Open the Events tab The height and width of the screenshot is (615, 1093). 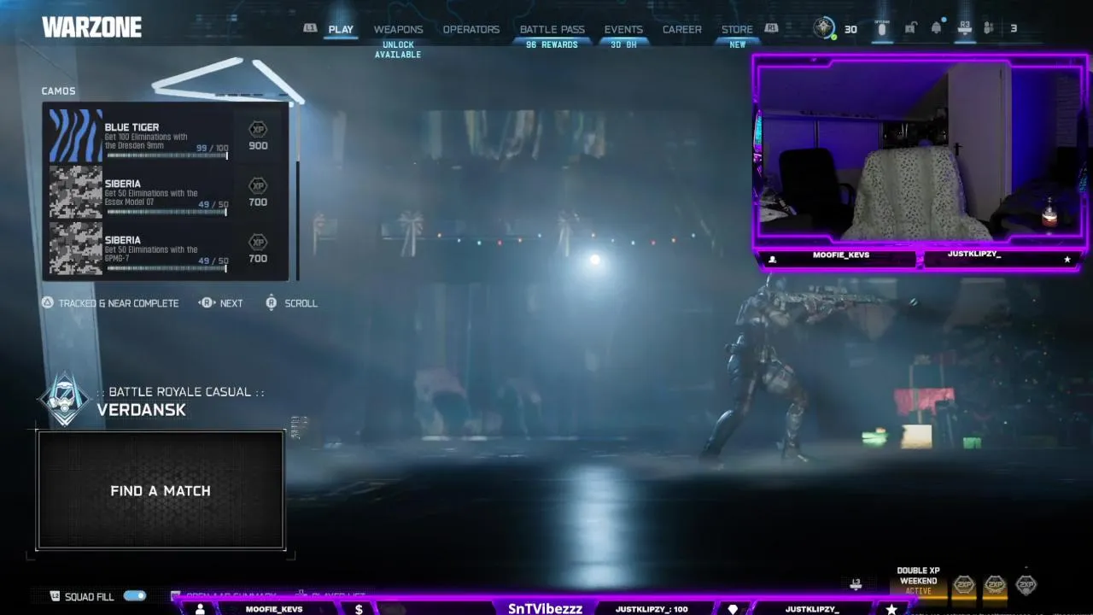tap(623, 29)
